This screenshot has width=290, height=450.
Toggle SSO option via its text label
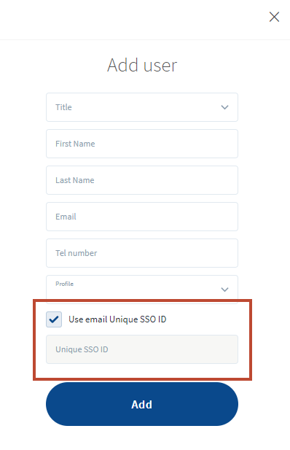pos(117,319)
